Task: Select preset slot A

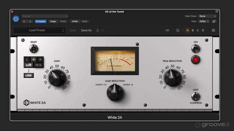Action: point(188,30)
